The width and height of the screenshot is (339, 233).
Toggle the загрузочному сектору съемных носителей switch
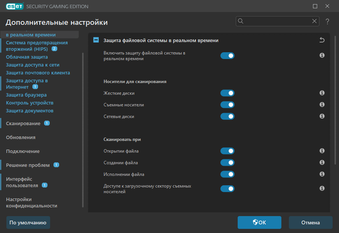pos(228,189)
